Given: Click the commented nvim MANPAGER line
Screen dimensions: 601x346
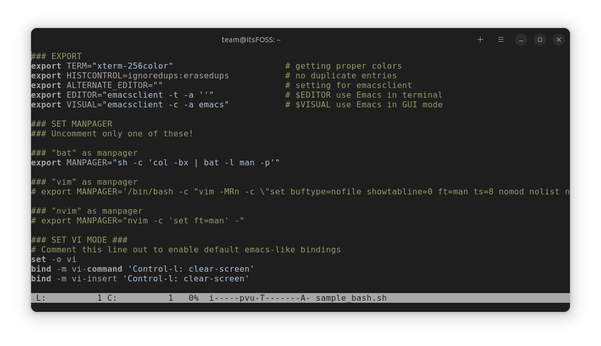Looking at the screenshot, I should click(138, 220).
